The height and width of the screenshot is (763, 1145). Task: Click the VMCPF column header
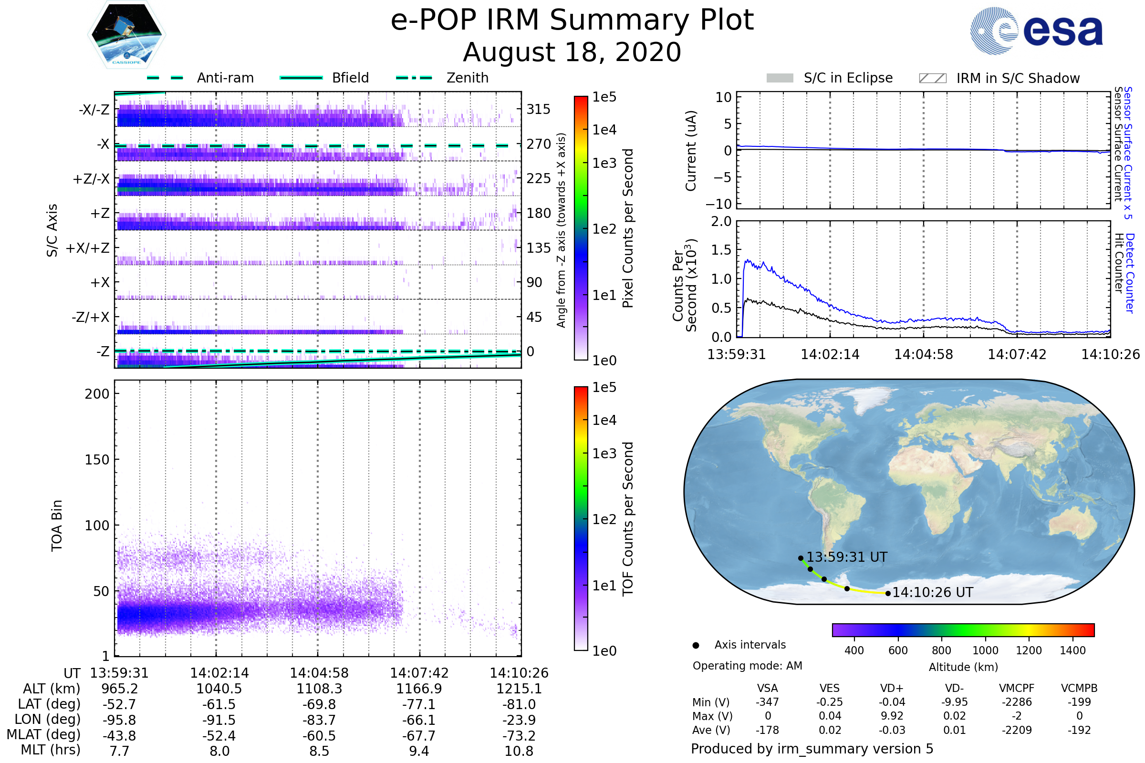point(1017,688)
